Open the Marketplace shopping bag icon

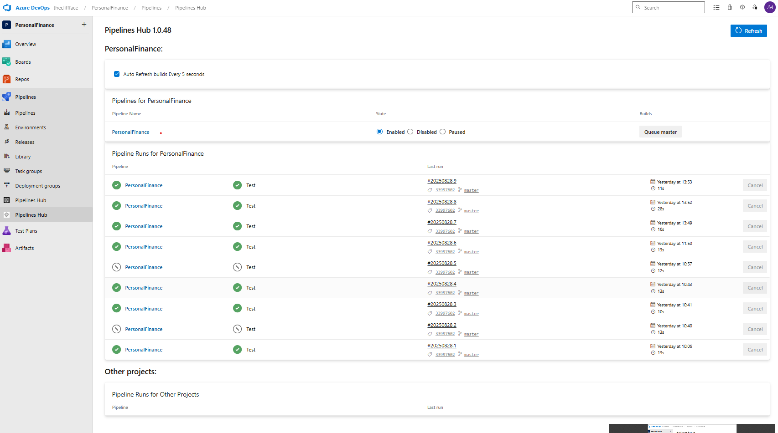[x=730, y=7]
